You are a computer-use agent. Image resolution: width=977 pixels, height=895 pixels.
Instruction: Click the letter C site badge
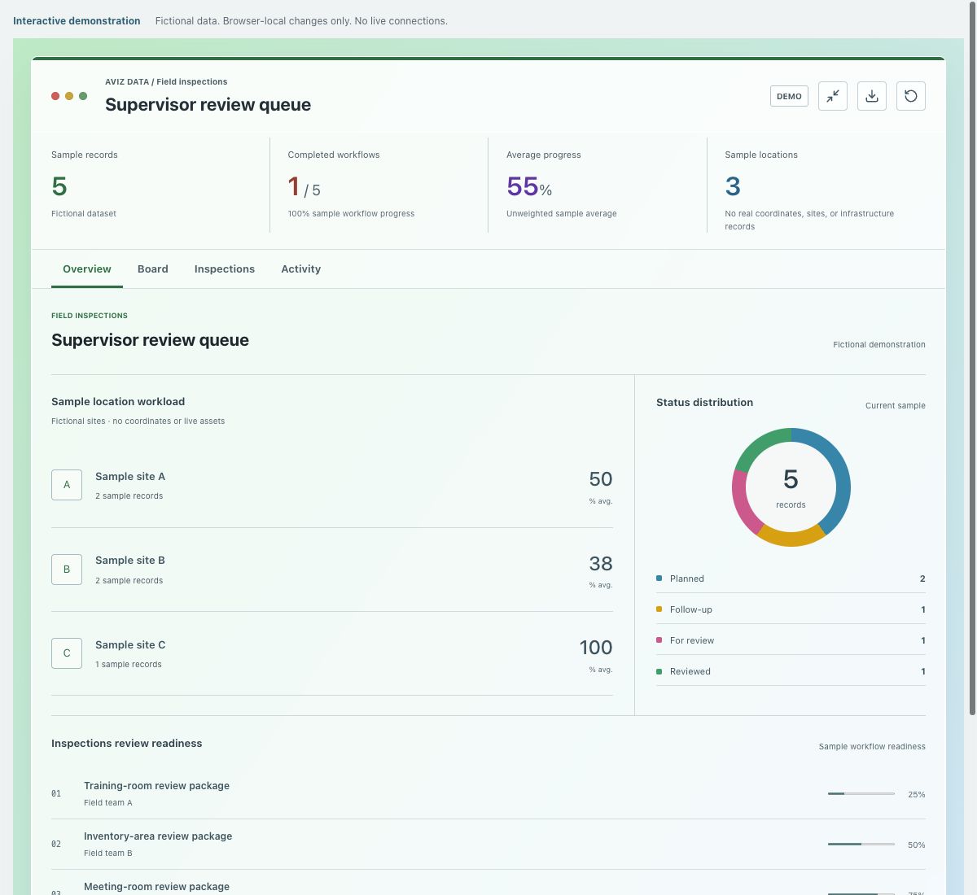[x=67, y=653]
